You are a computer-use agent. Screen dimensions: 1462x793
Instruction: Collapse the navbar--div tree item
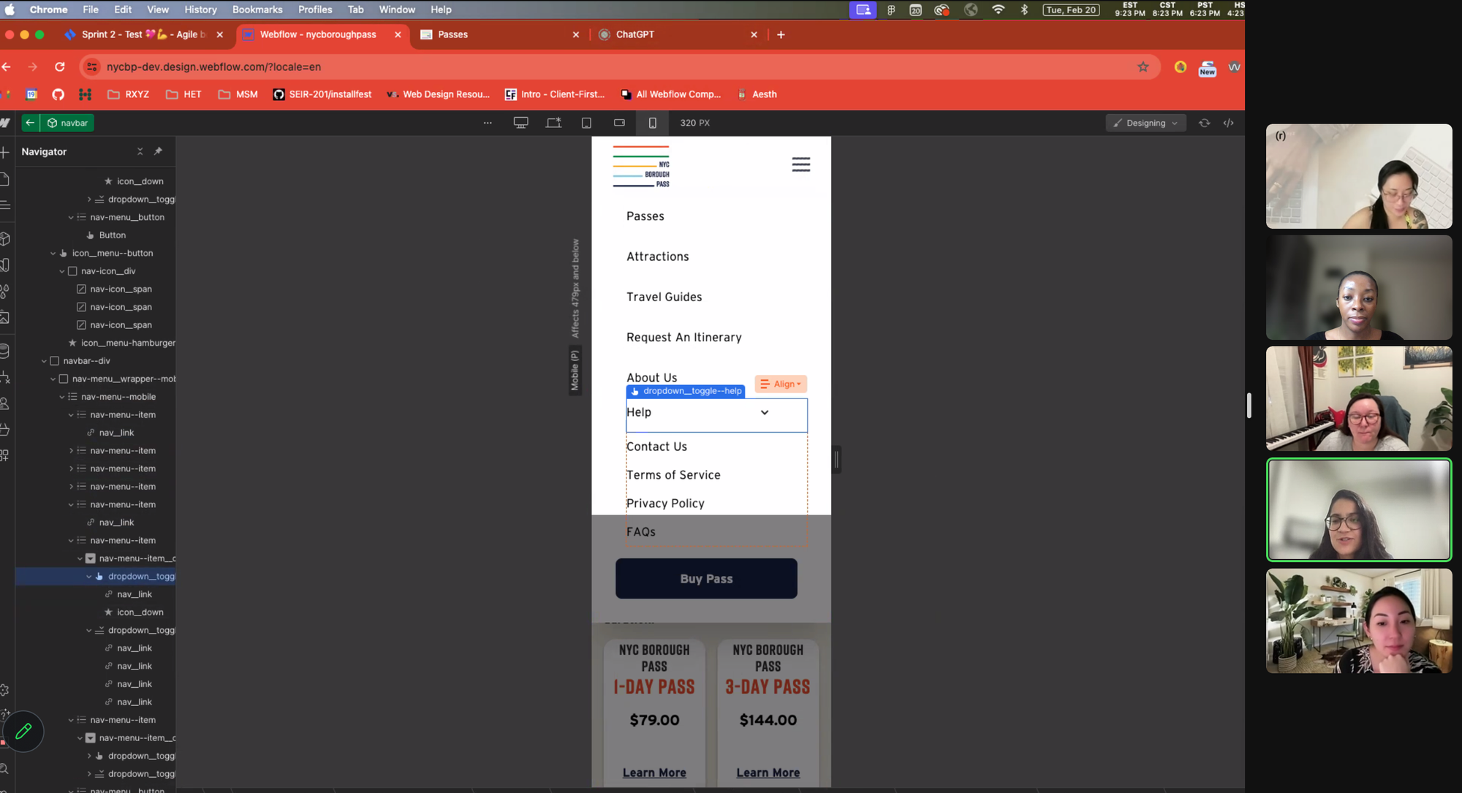(44, 361)
